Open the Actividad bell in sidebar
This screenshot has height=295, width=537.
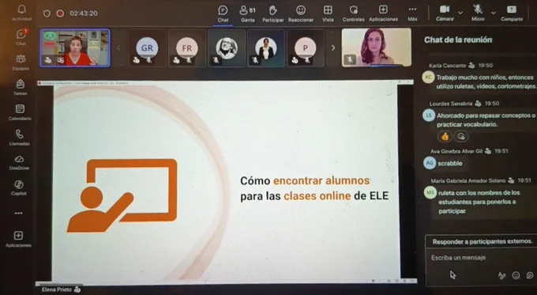point(21,13)
